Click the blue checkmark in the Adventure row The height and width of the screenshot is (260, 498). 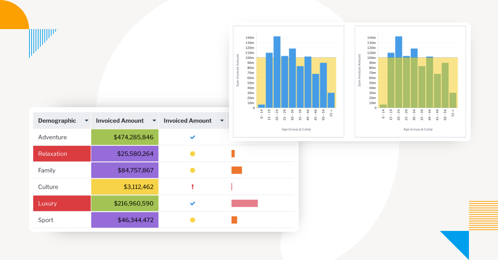[193, 137]
